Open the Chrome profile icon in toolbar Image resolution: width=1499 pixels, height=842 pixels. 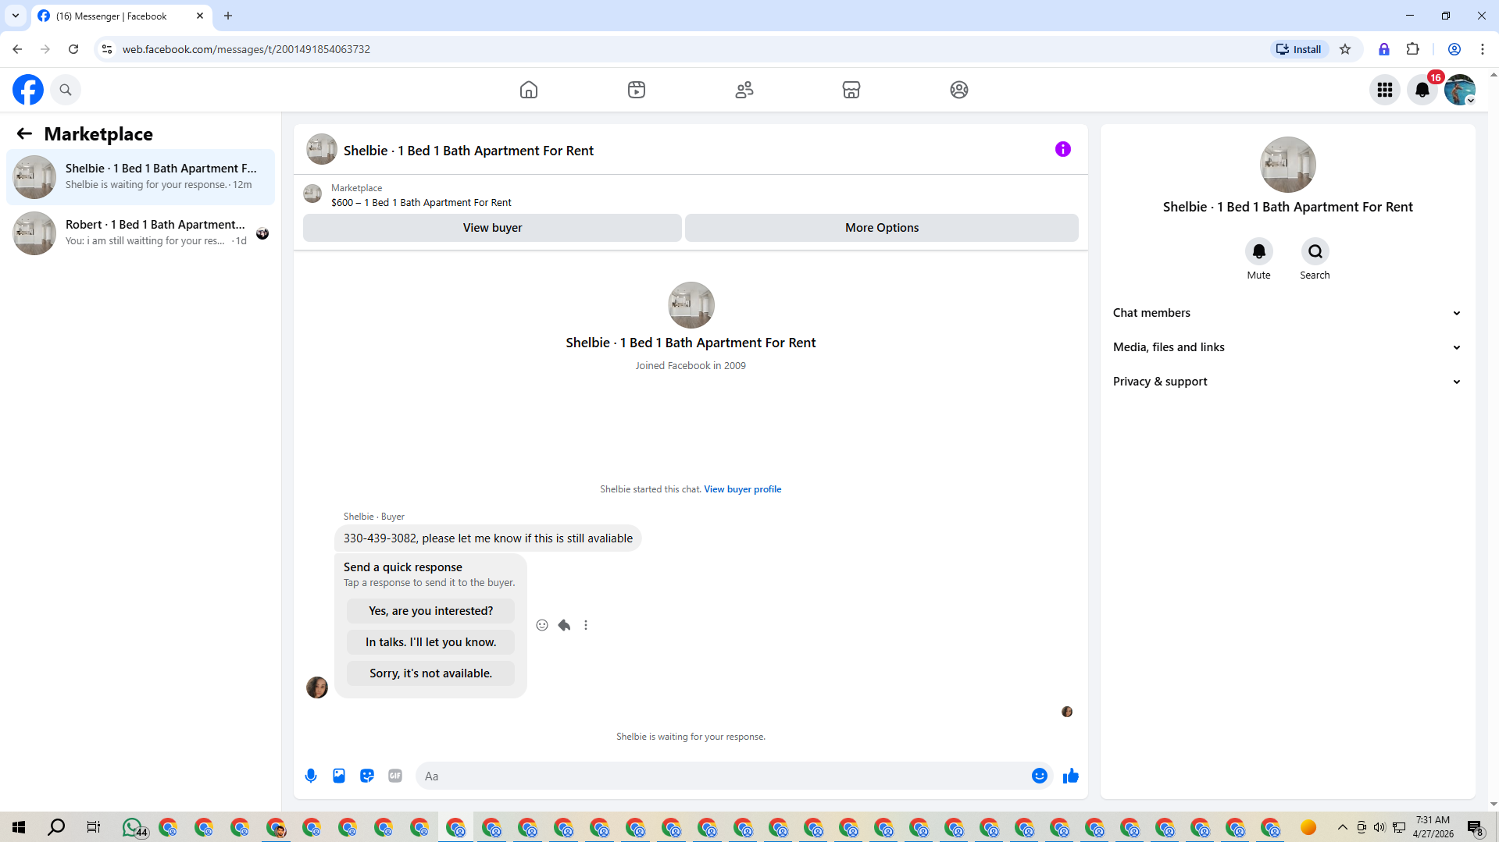click(1454, 49)
